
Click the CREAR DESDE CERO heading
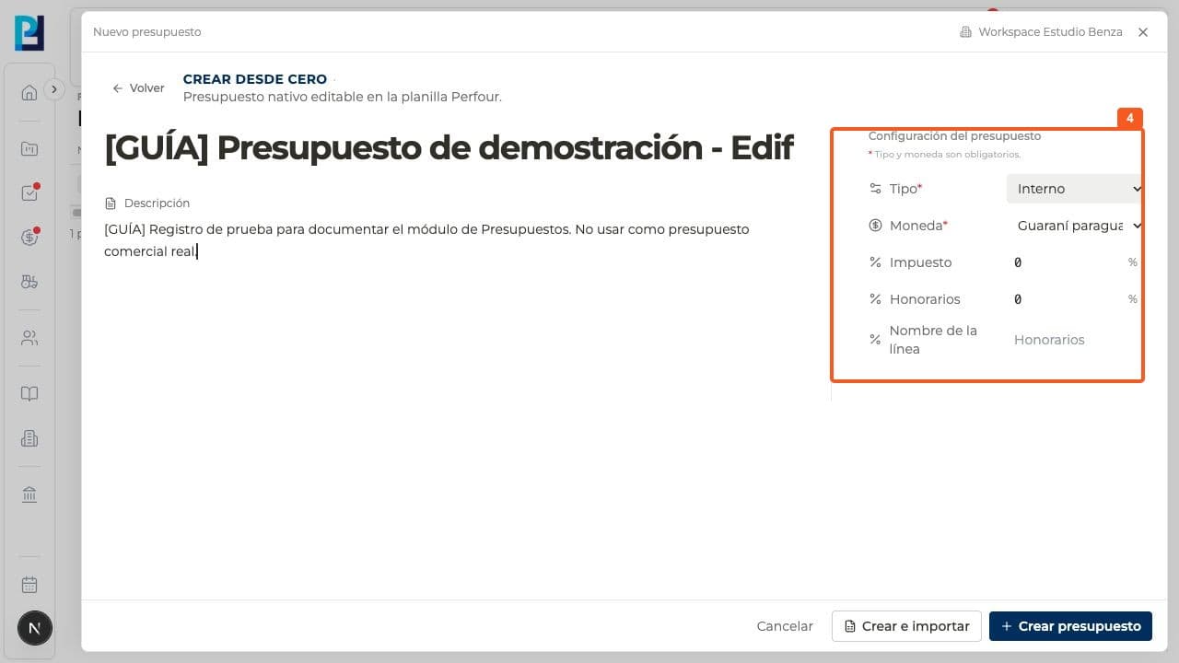click(x=255, y=79)
